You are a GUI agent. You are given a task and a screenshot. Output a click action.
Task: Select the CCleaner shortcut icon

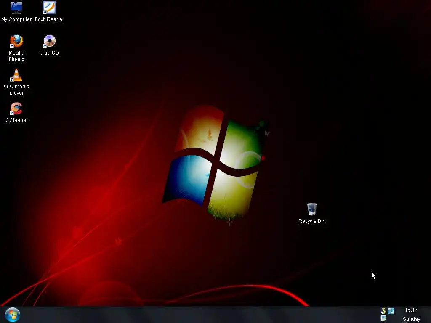(x=16, y=109)
